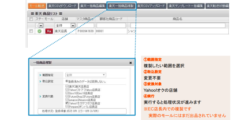Screen dimensions: 249x120
Task: Open 楽天テンプレート一括編集
Action: 186,6
